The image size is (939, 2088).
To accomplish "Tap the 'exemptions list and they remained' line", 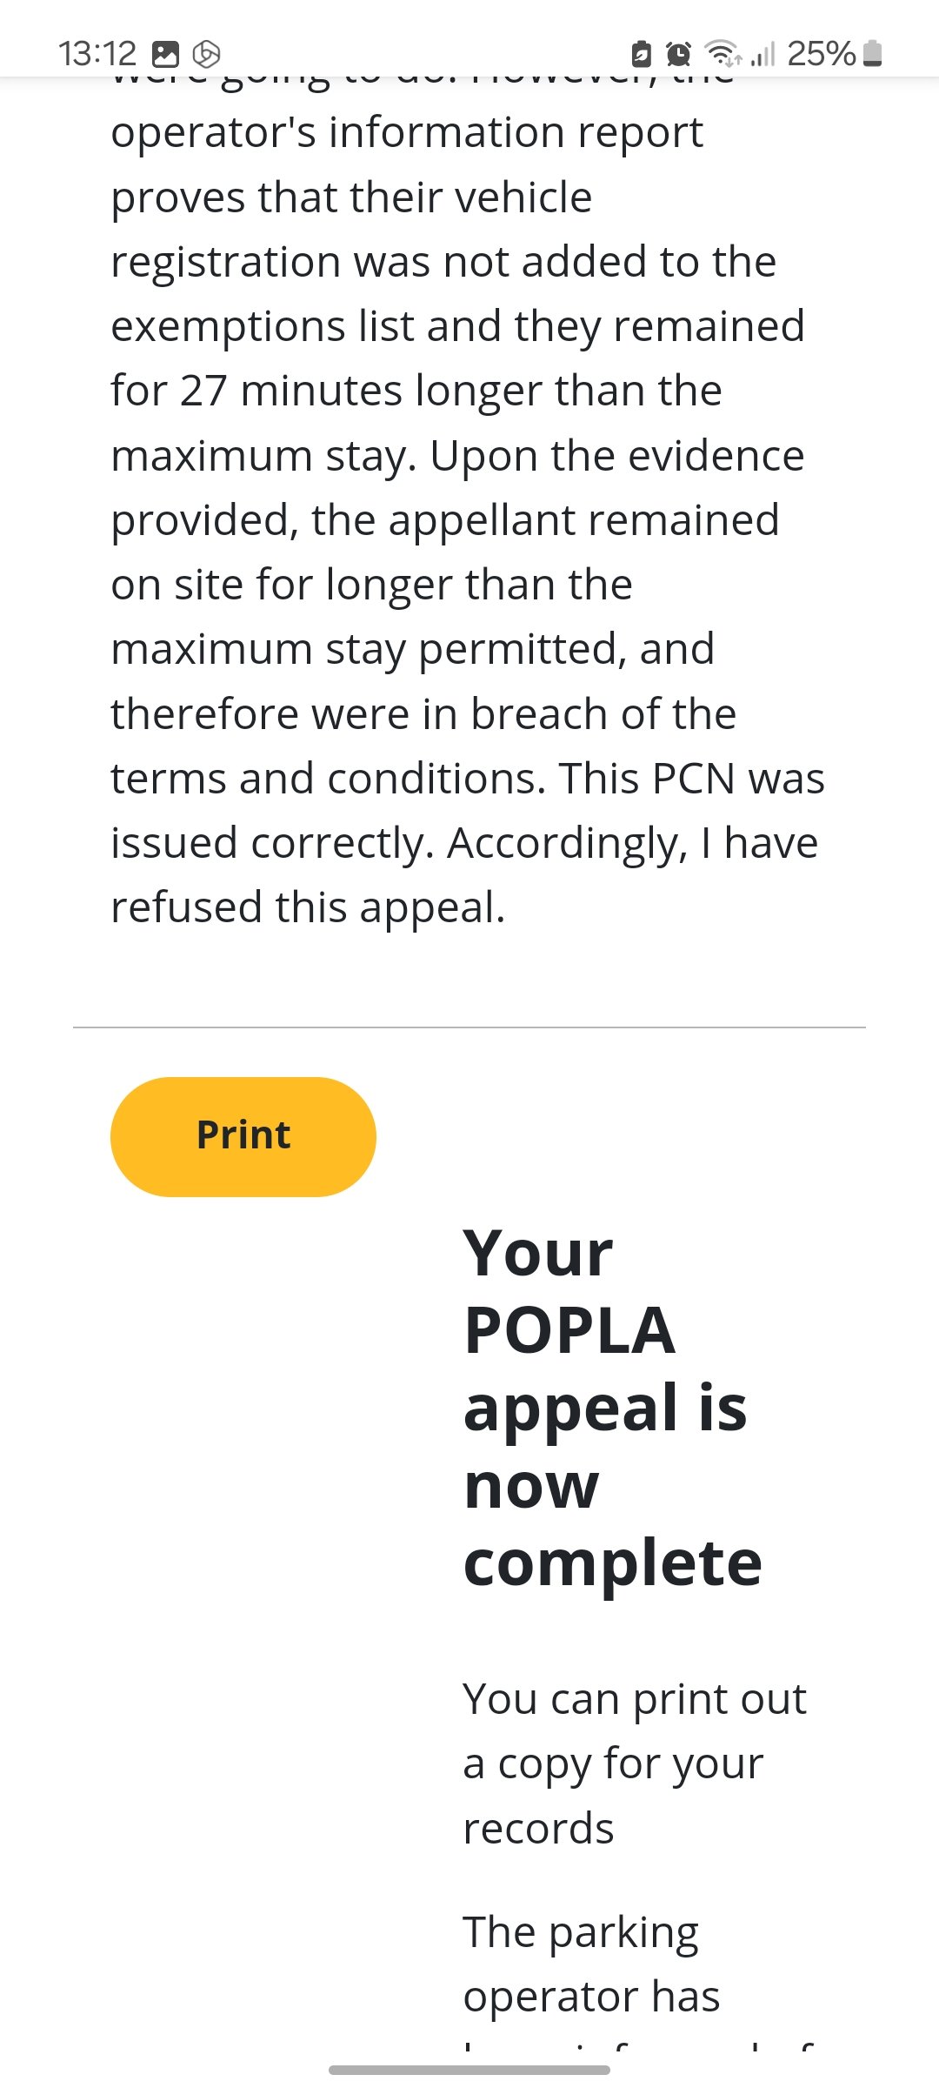I will (x=457, y=326).
